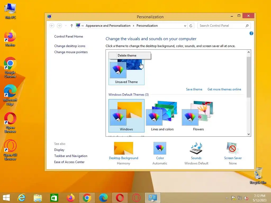Switch to Chrome in taskbar
This screenshot has width=271, height=203.
87,198
